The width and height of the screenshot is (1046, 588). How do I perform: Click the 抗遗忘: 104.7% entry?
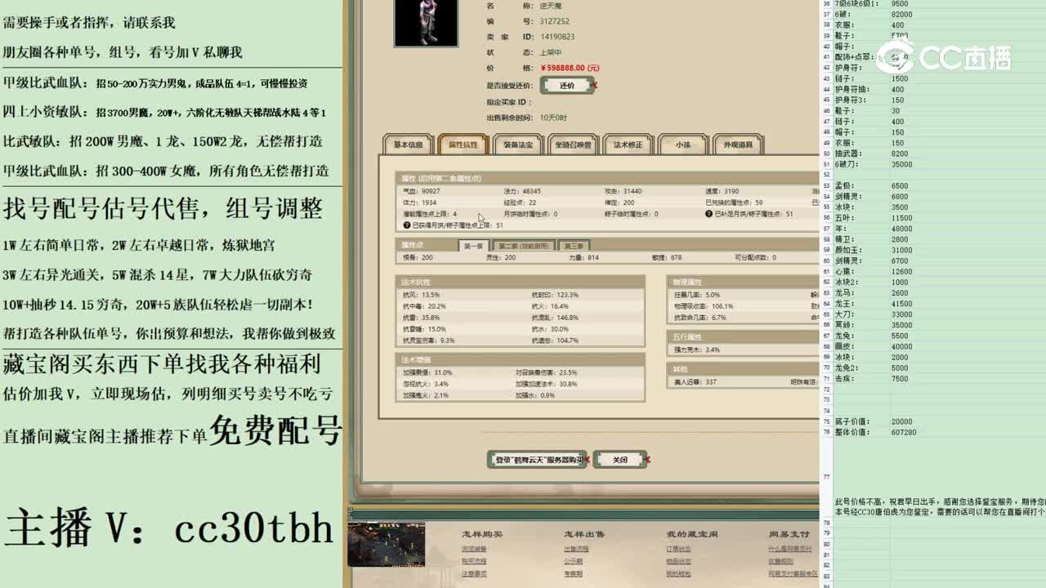555,341
